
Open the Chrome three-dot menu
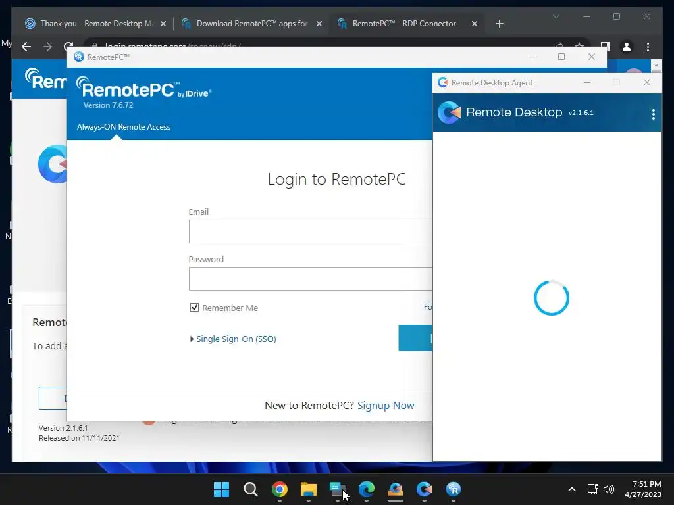pos(648,47)
